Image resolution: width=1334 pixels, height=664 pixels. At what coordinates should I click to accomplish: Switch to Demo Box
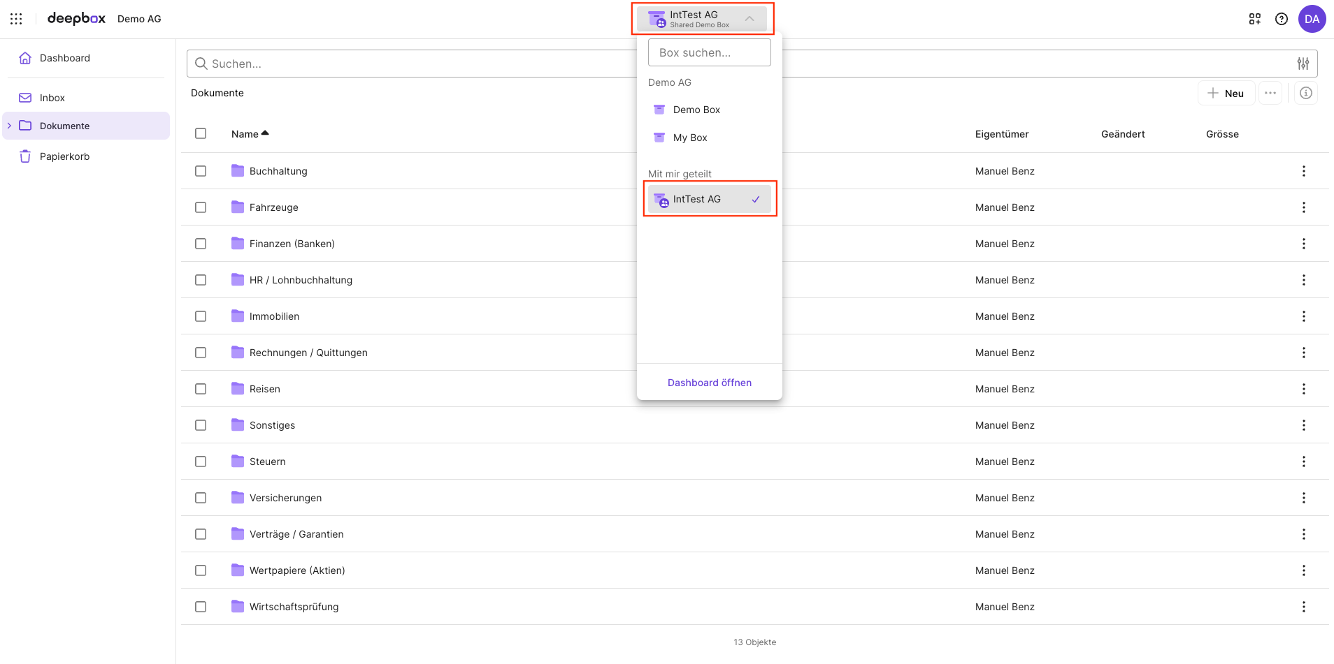(x=696, y=110)
